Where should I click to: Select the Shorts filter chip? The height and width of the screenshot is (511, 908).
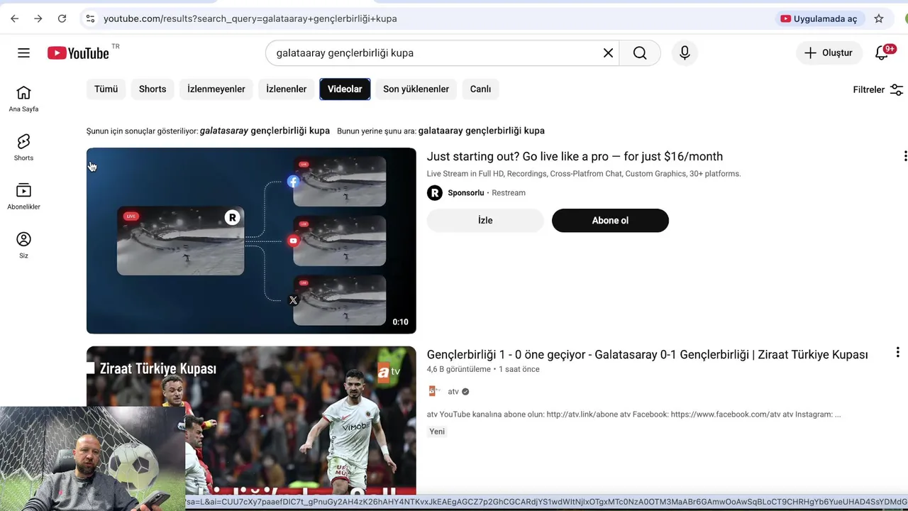pyautogui.click(x=153, y=89)
